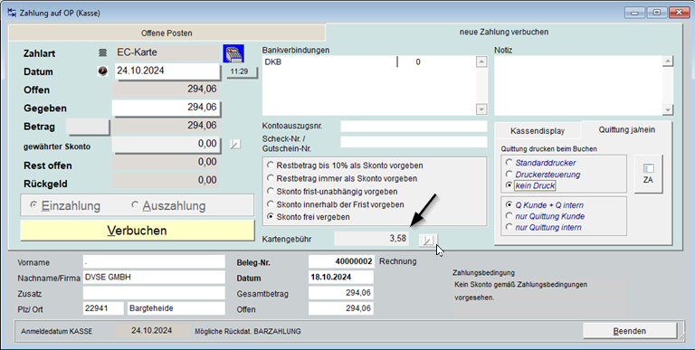This screenshot has height=350, width=695.
Task: Open the Quittung ja/nein tab
Action: click(627, 130)
